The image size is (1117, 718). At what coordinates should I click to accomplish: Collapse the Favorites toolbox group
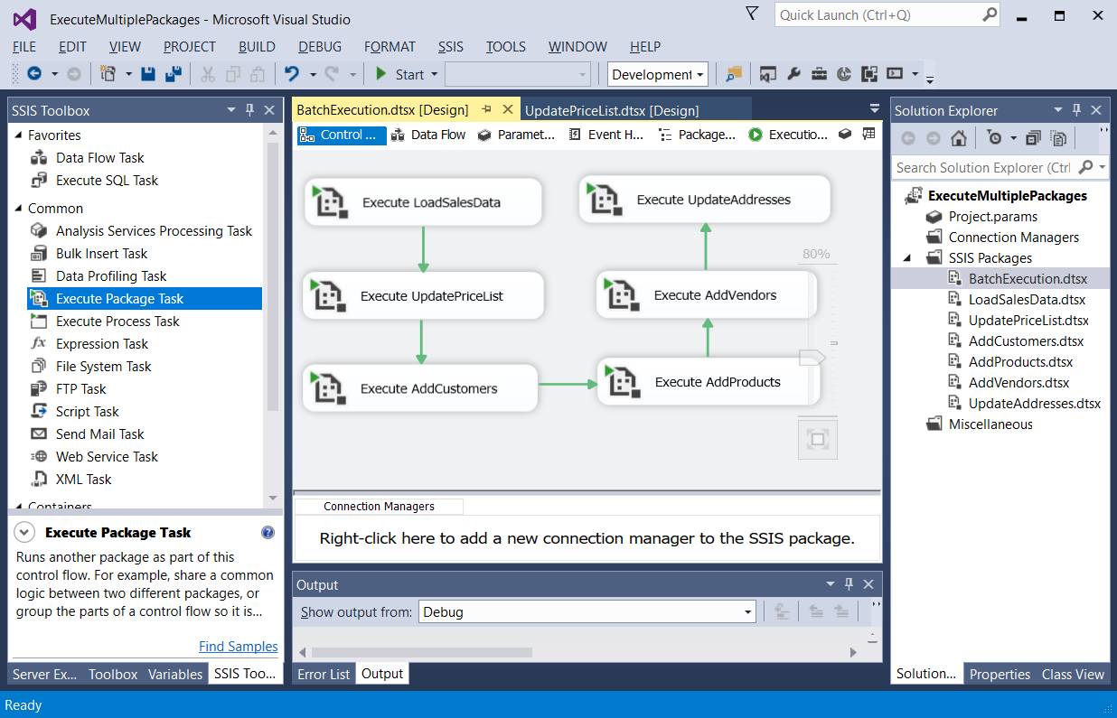coord(18,135)
